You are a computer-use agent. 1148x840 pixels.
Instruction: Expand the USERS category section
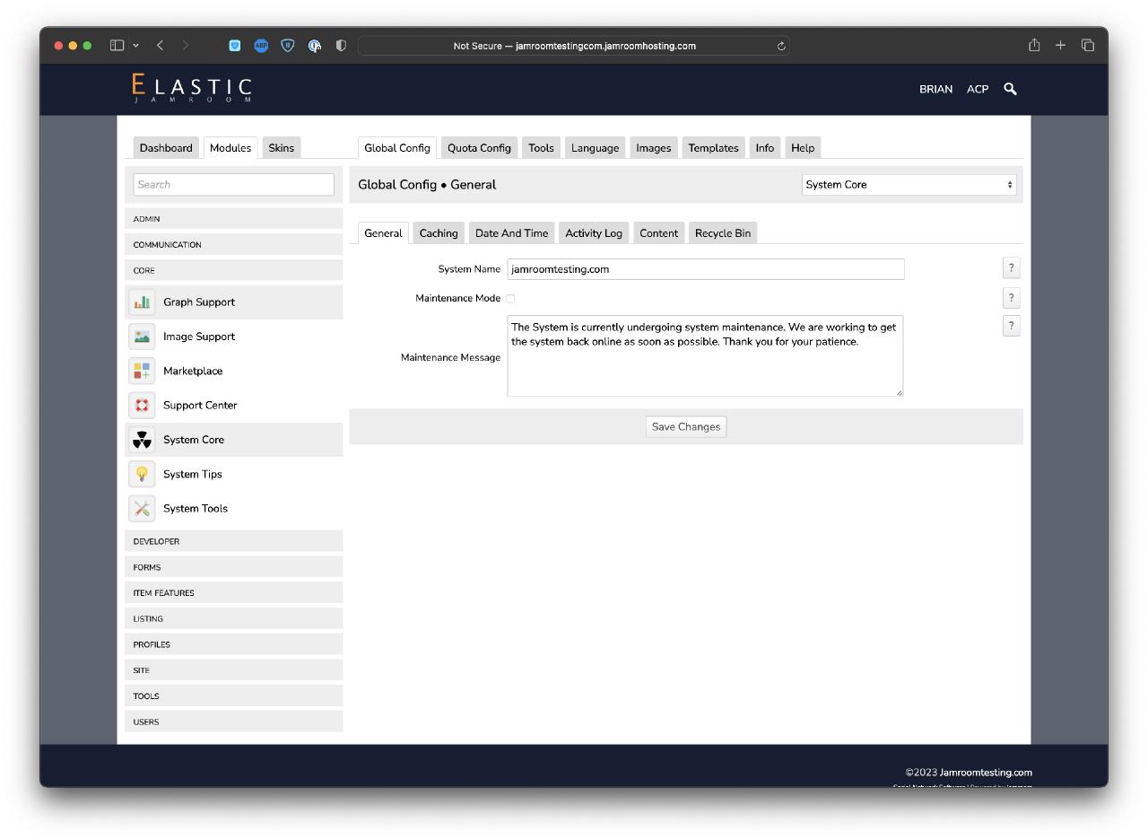[x=233, y=722]
